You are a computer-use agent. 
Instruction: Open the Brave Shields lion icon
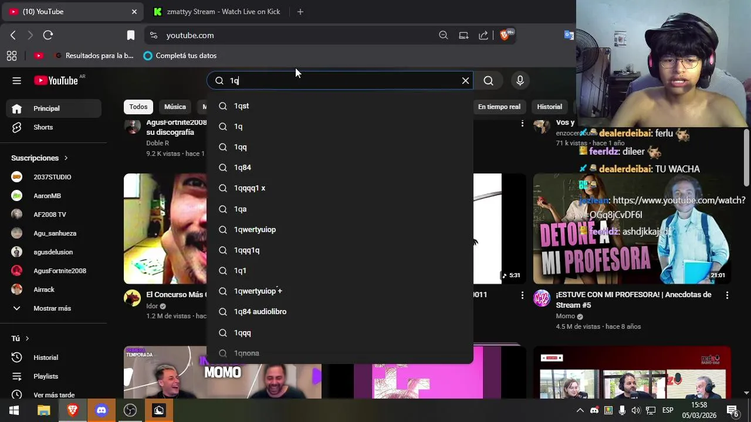pyautogui.click(x=505, y=35)
